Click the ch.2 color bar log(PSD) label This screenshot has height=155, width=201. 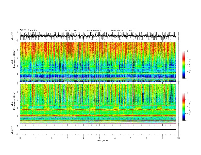coord(190,108)
